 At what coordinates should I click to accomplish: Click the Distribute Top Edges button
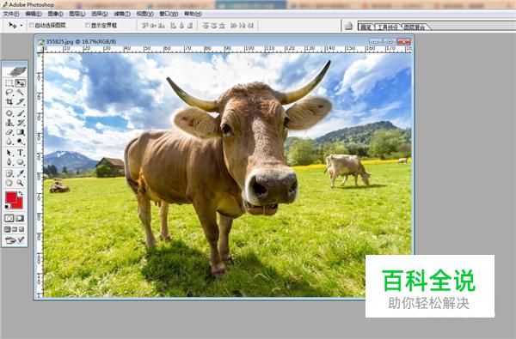point(206,25)
